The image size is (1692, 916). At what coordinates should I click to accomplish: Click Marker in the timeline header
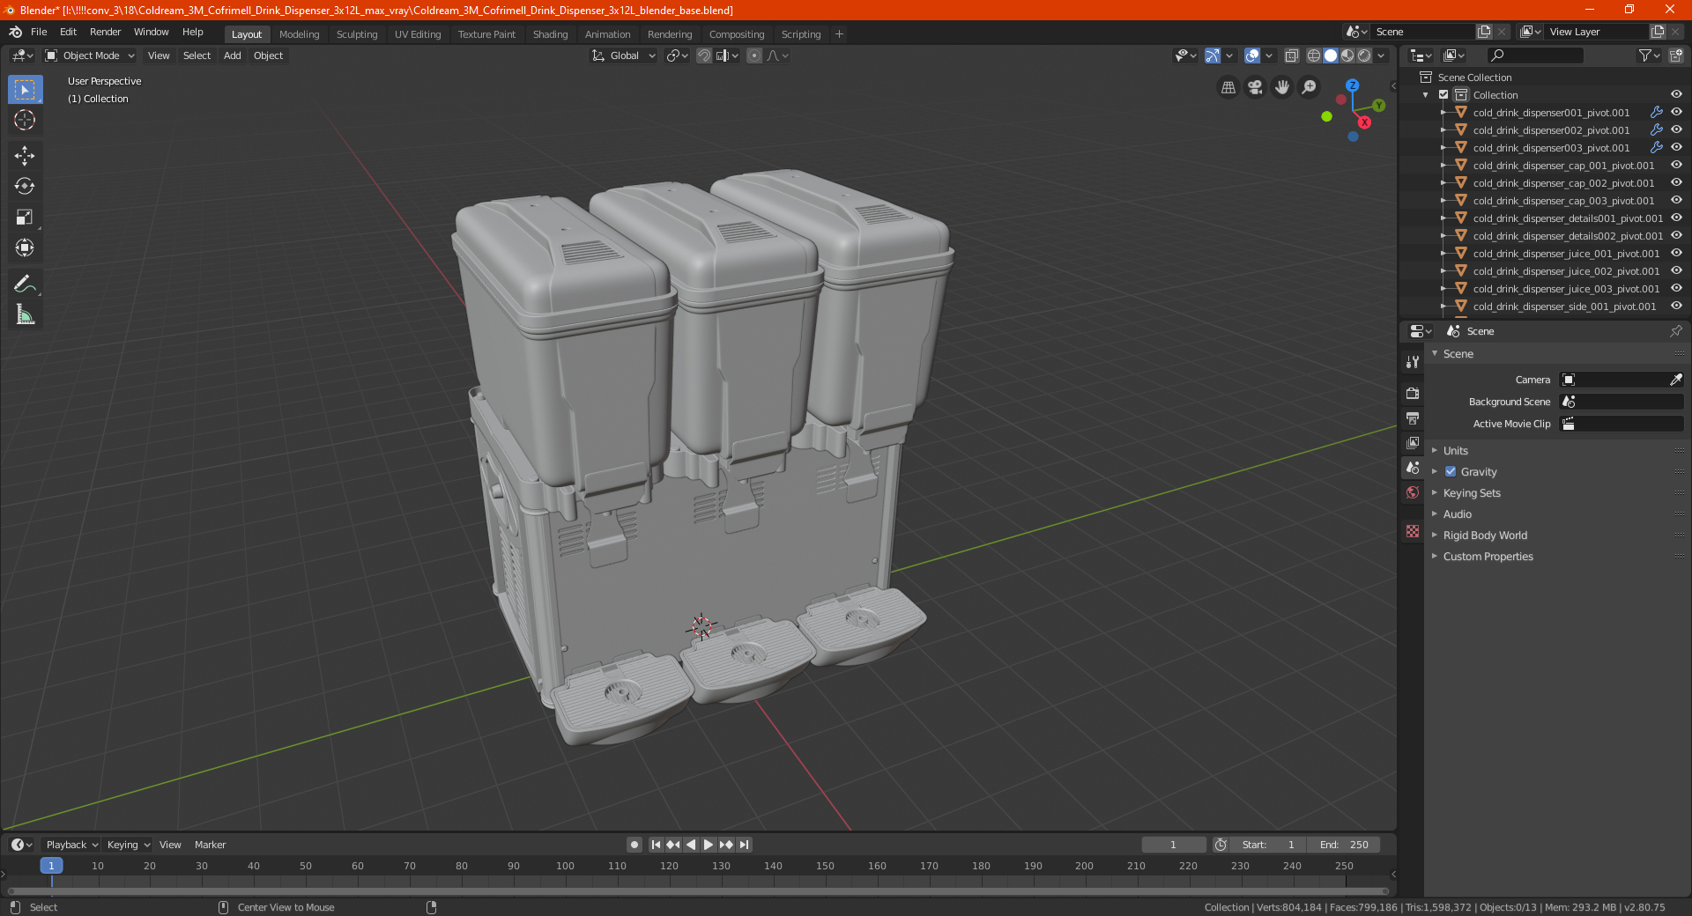210,845
